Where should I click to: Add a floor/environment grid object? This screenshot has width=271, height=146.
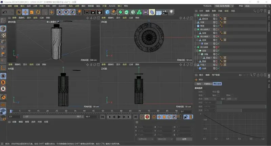[x=159, y=13]
